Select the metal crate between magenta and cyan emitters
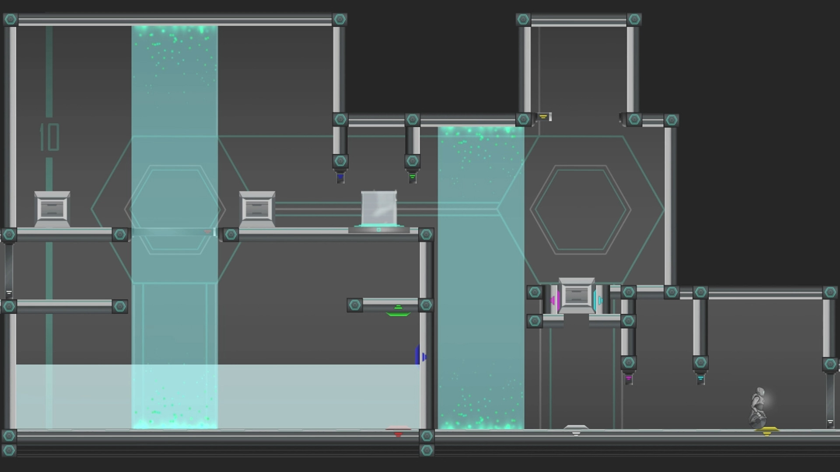840x472 pixels. pos(576,295)
